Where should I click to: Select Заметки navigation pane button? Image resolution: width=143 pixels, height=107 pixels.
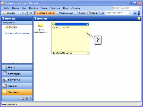17,92
